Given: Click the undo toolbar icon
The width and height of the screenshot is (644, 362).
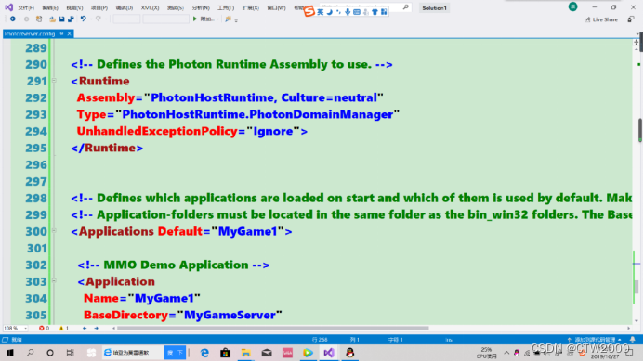Looking at the screenshot, I should 83,19.
